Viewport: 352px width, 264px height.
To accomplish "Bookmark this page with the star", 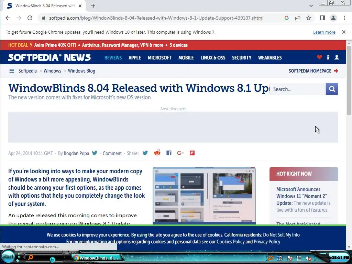I will 309,18.
